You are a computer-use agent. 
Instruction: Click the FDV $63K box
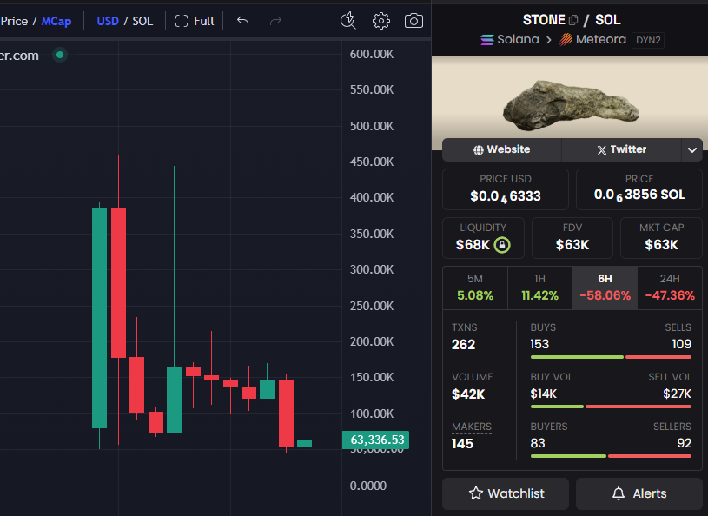coord(572,238)
